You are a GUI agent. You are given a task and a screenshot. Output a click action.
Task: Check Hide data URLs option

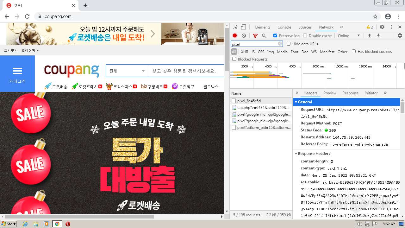pos(289,44)
